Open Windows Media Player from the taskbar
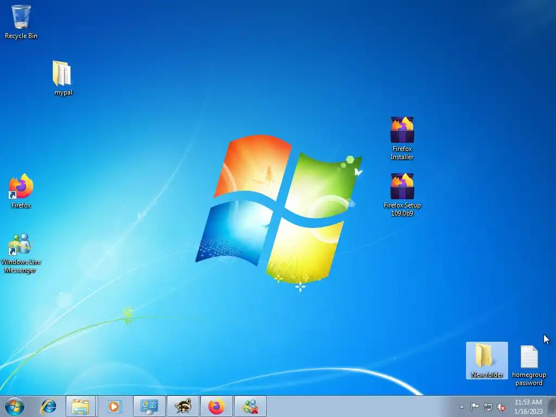556x417 pixels. (114, 406)
